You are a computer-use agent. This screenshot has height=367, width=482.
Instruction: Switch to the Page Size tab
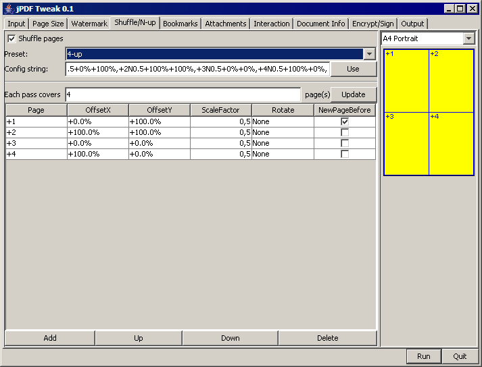point(48,24)
